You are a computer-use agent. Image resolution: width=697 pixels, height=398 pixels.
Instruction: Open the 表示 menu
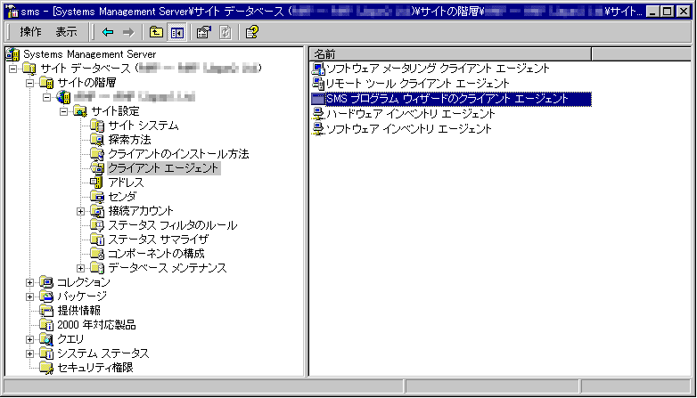pos(66,32)
